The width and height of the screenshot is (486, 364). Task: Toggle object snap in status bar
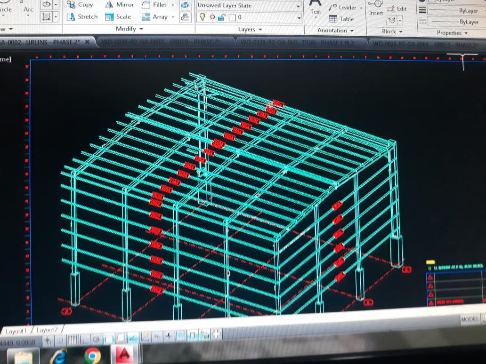pyautogui.click(x=109, y=339)
